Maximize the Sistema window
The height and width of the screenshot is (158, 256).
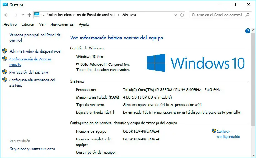pyautogui.click(x=234, y=5)
